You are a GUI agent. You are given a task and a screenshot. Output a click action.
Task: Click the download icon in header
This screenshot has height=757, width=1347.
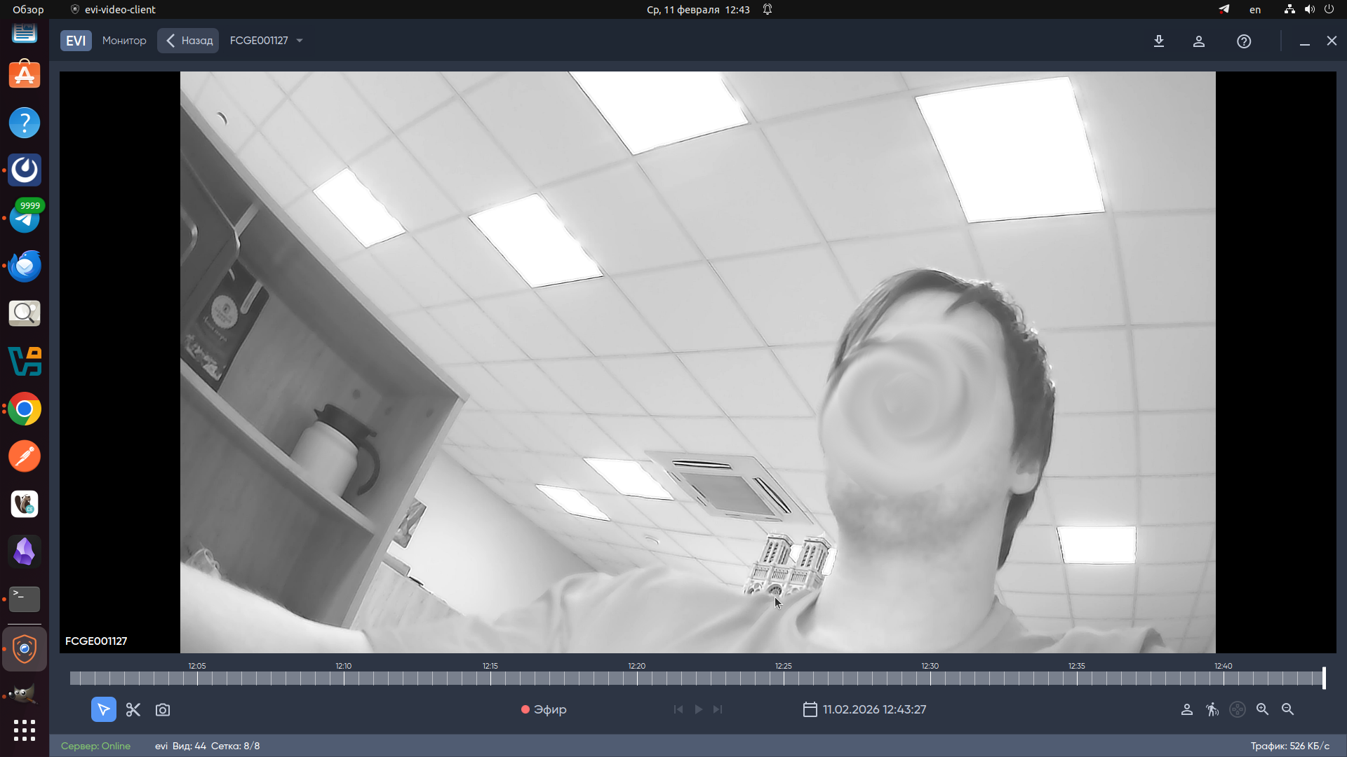point(1159,41)
